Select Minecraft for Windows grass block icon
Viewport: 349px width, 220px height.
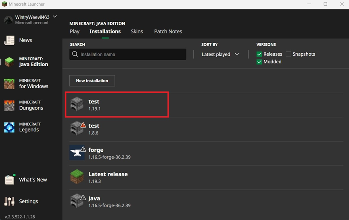[x=9, y=84]
